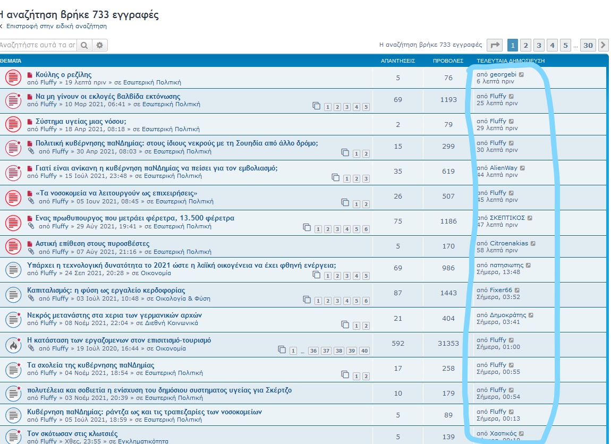Open Οικονομία forum link in τεχνολογική δυνατότητα row
The width and height of the screenshot is (611, 444).
tap(156, 273)
